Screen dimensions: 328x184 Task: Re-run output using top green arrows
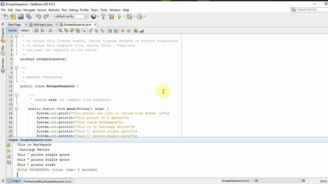point(9,145)
